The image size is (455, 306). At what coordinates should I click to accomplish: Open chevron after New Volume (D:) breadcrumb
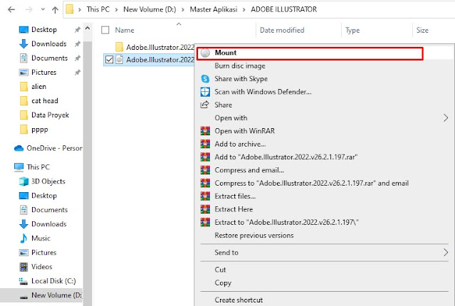183,9
